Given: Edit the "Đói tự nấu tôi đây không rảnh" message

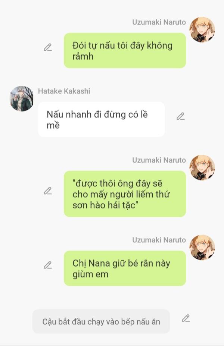Looking at the screenshot, I should pyautogui.click(x=48, y=47).
